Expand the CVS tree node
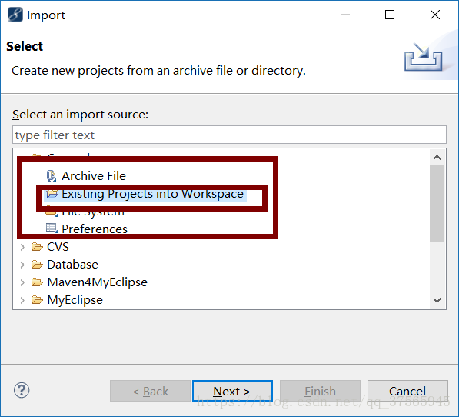Image resolution: width=459 pixels, height=417 pixels. coord(22,247)
